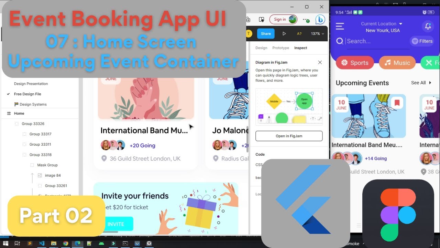
Task: Tap the notification bell in phone app
Action: pos(428,26)
